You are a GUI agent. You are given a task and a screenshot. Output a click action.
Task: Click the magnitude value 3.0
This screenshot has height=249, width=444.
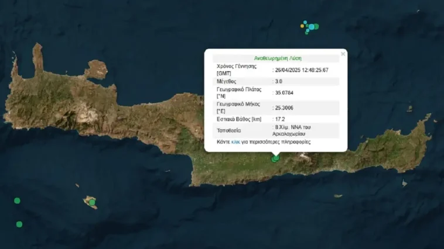click(279, 82)
